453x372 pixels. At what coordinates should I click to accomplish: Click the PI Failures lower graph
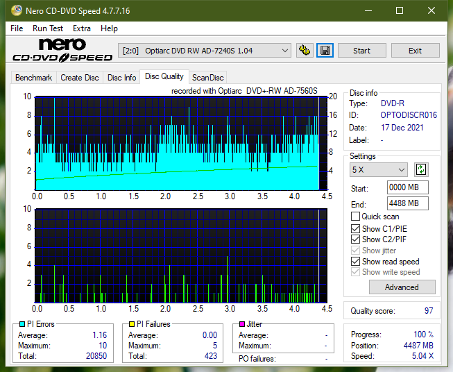(x=181, y=255)
